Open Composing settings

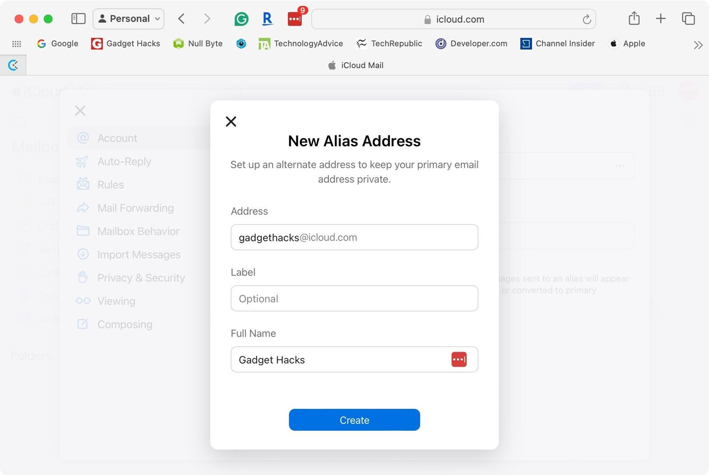pyautogui.click(x=125, y=324)
